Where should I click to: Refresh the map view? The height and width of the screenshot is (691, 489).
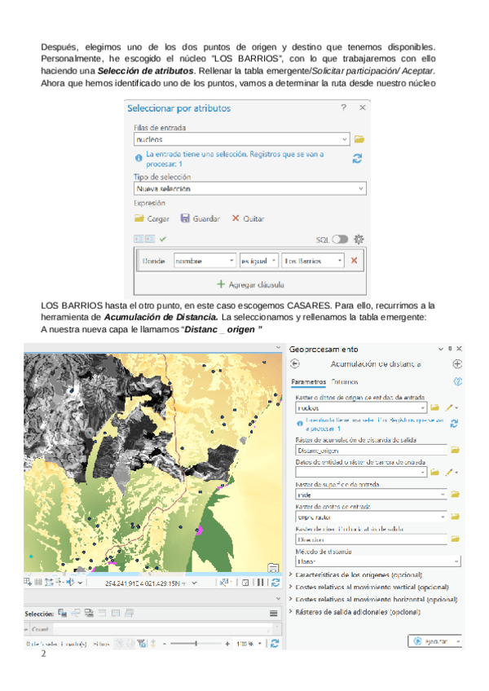tap(275, 583)
